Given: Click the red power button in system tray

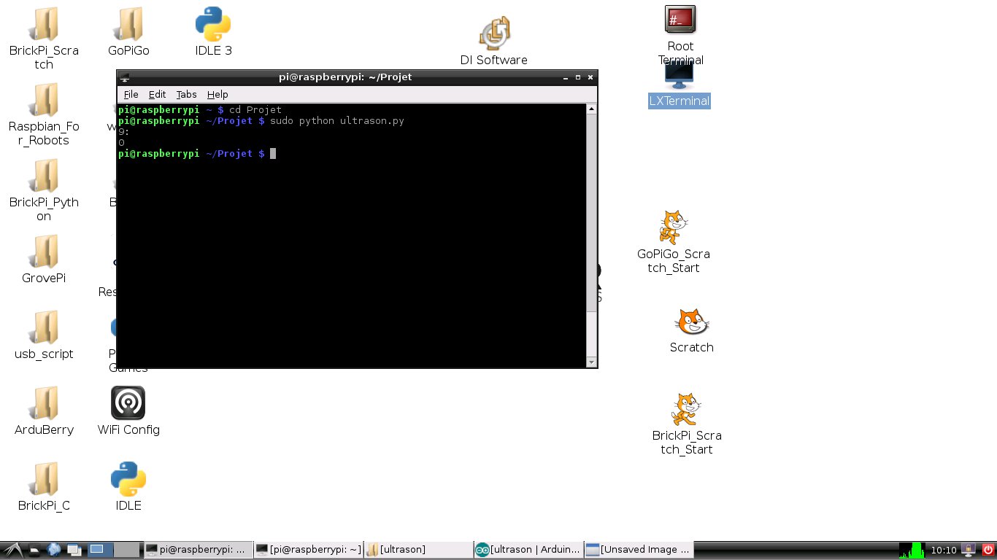Looking at the screenshot, I should tap(988, 550).
